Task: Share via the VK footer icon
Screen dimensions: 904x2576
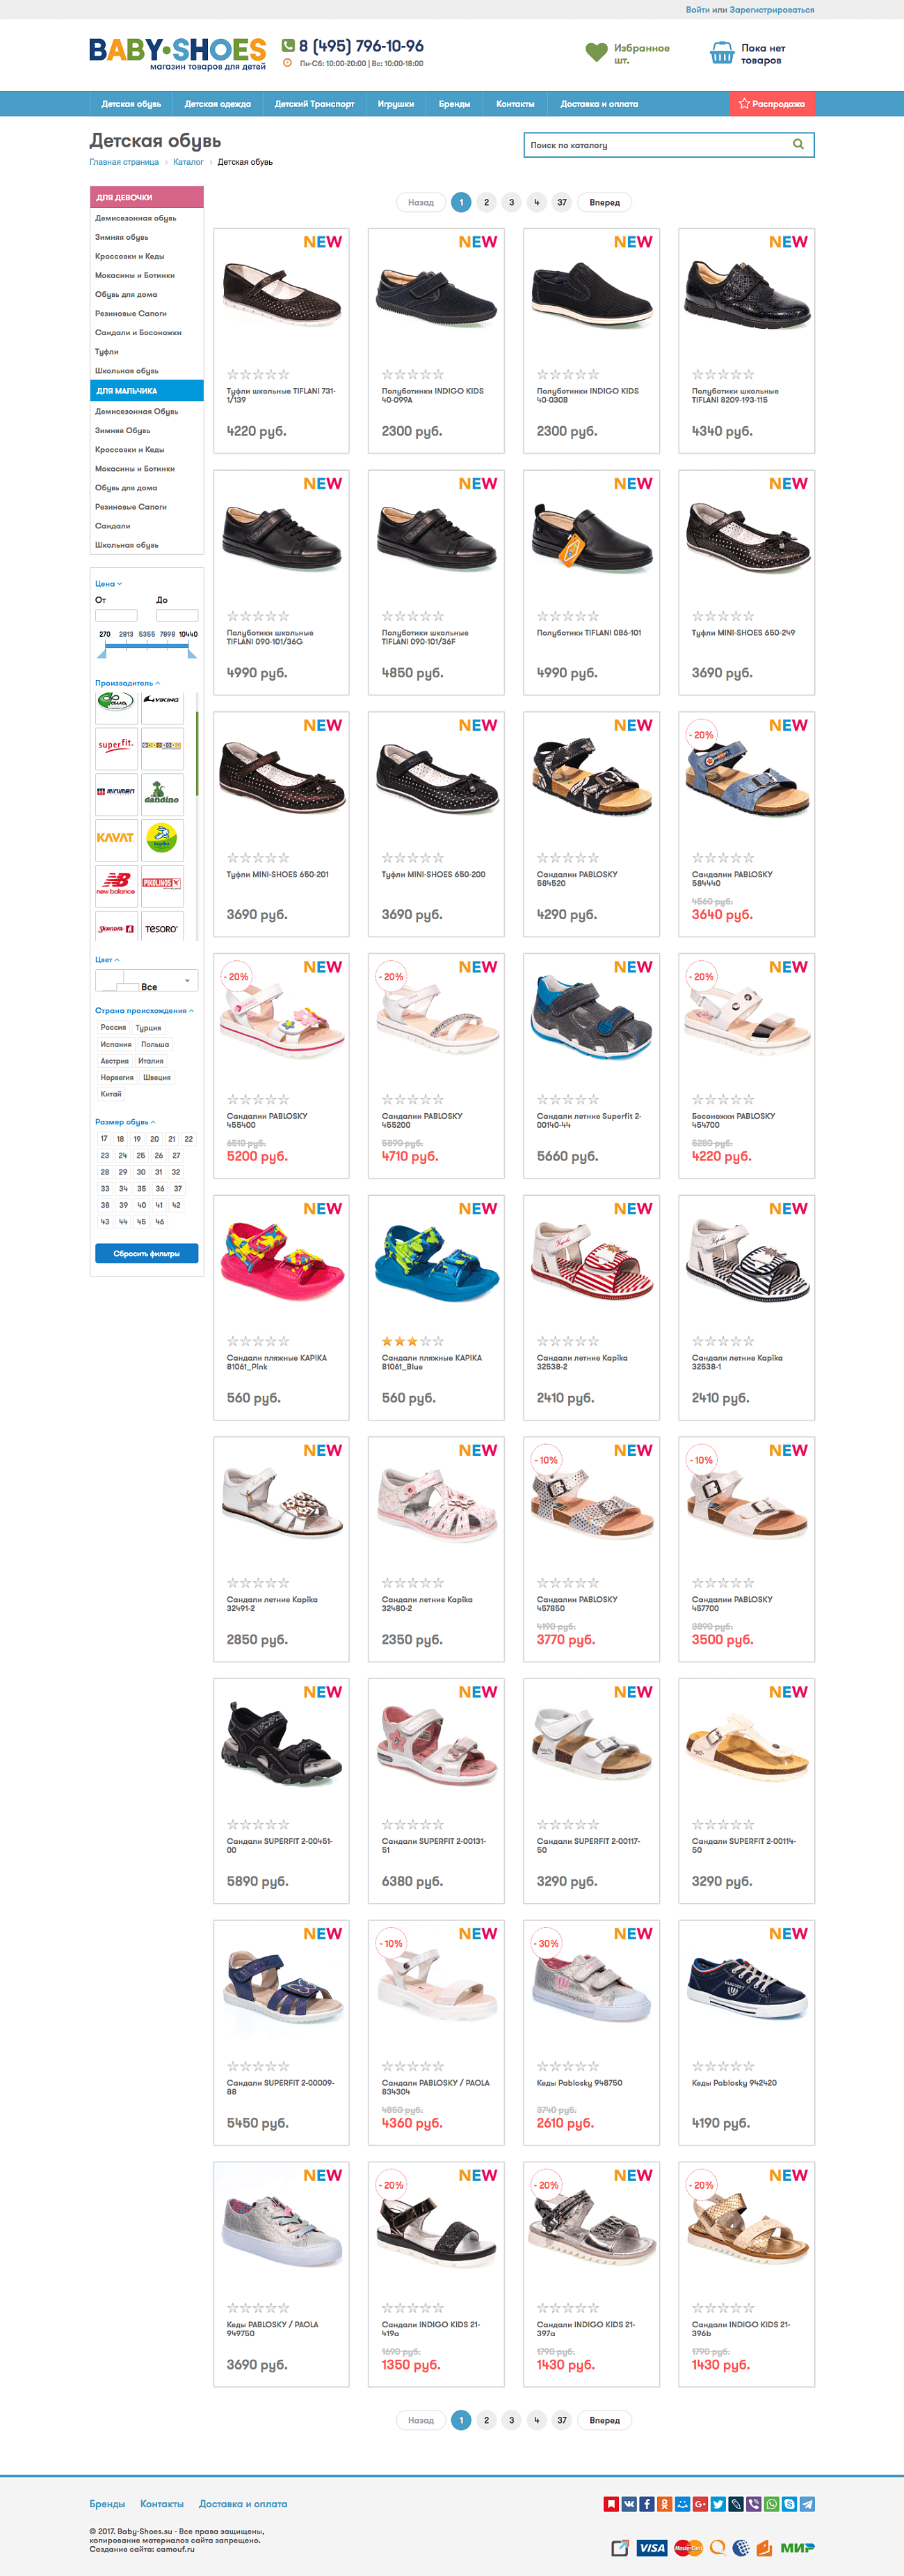Action: coord(629,2504)
